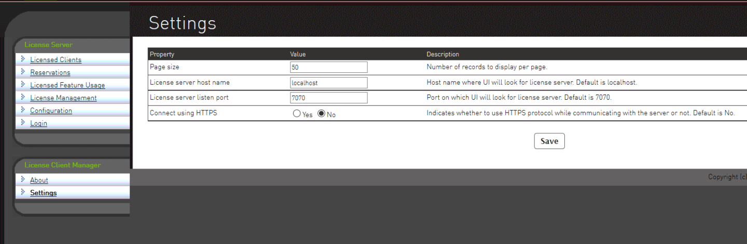This screenshot has width=747, height=244.
Task: Open Licensed Feature Usage page
Action: click(67, 85)
